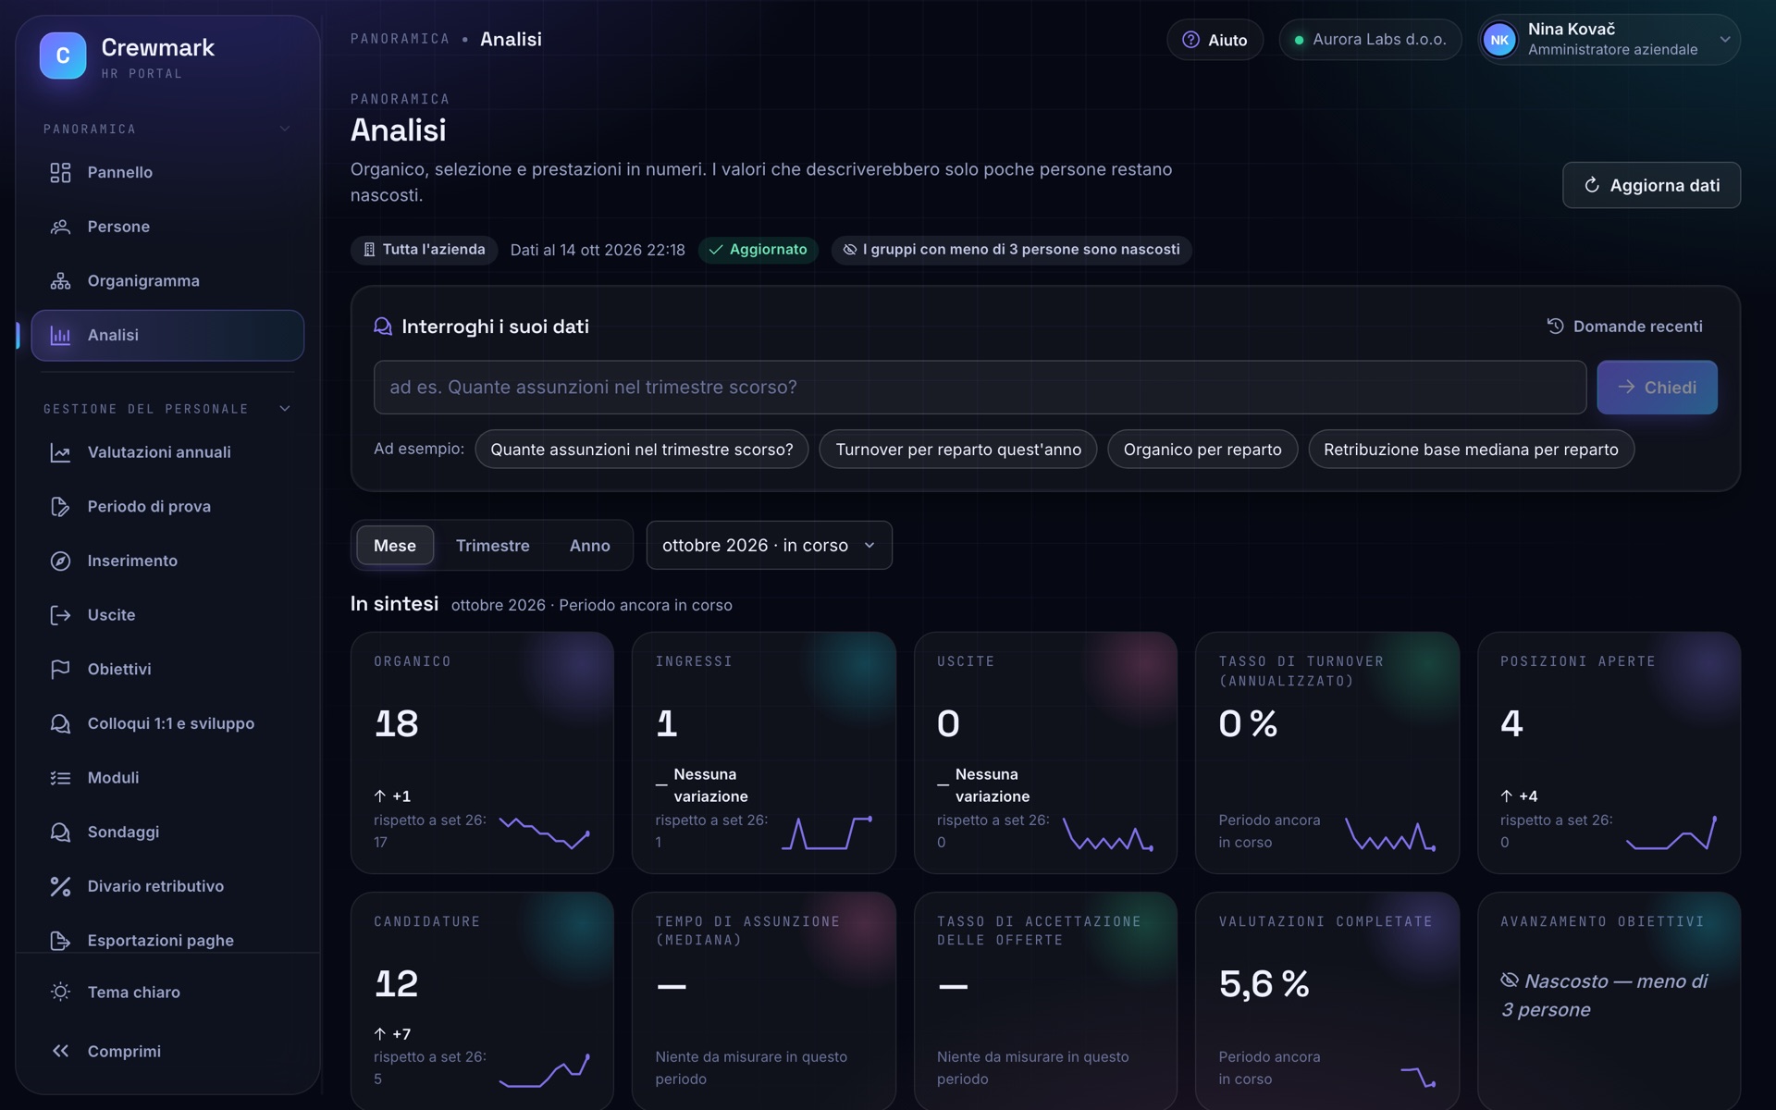Open the Esportazioni paghe file icon
1776x1110 pixels.
(x=60, y=940)
